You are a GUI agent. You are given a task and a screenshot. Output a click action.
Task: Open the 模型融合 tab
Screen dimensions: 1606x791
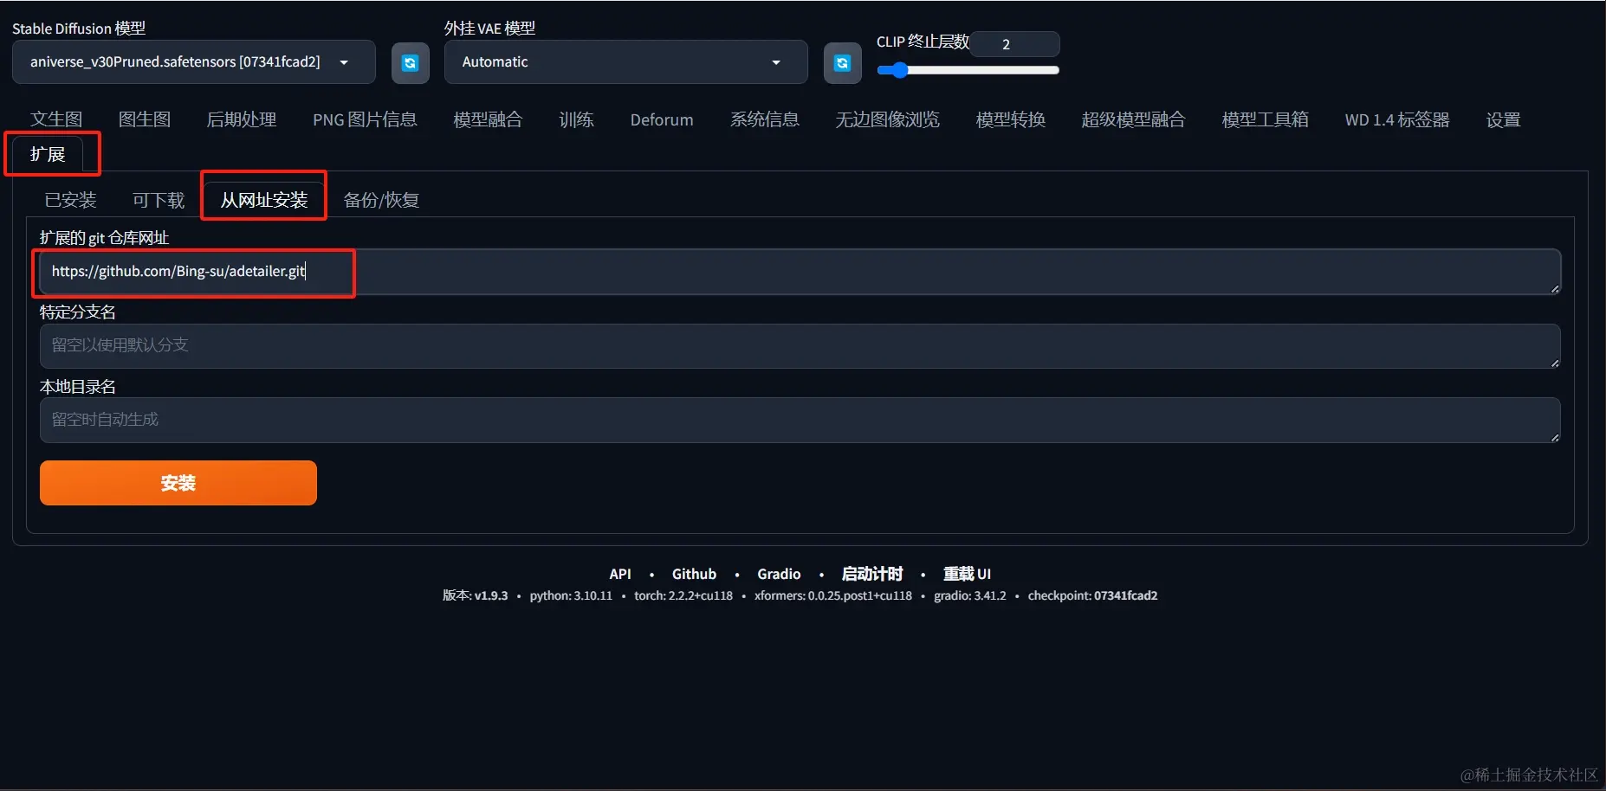(488, 119)
